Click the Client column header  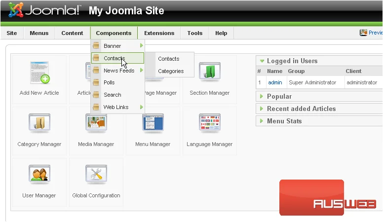click(353, 71)
